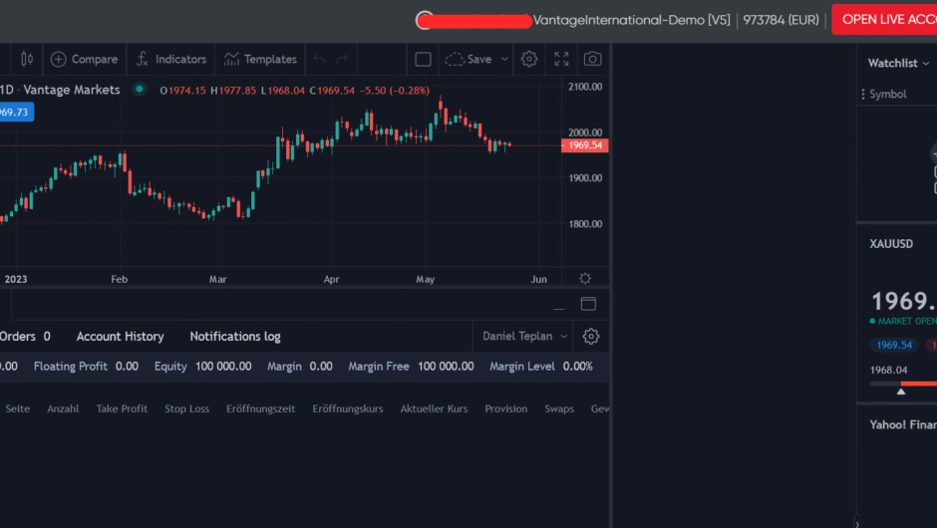
Task: Sort by Anzahl column header
Action: [63, 408]
